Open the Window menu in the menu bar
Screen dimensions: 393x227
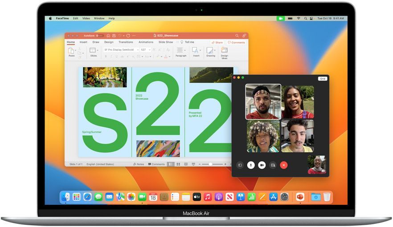99,18
